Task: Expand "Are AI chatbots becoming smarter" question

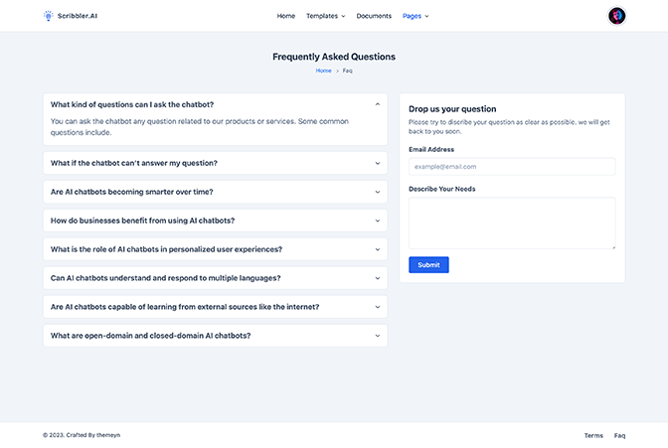Action: point(215,192)
